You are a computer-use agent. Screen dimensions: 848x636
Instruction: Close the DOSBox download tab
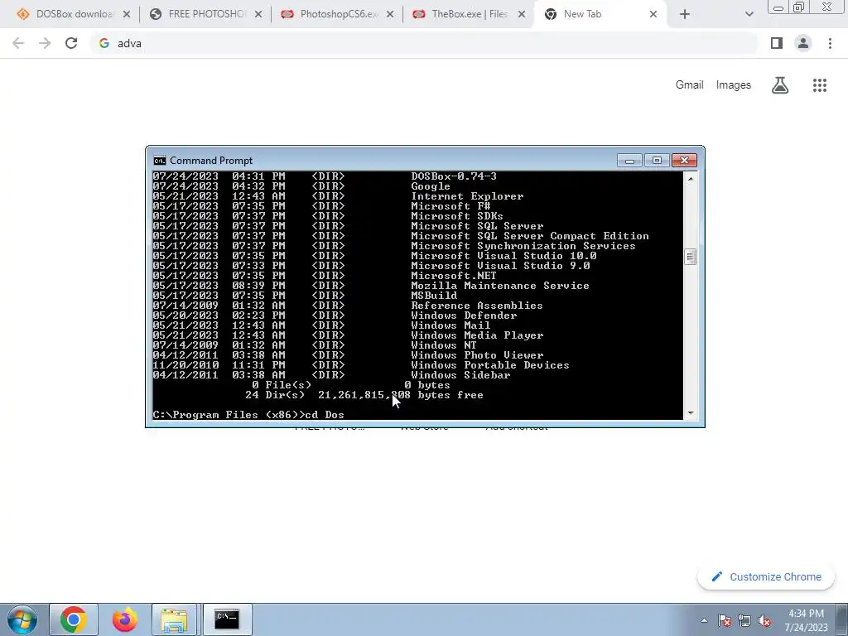pos(127,15)
